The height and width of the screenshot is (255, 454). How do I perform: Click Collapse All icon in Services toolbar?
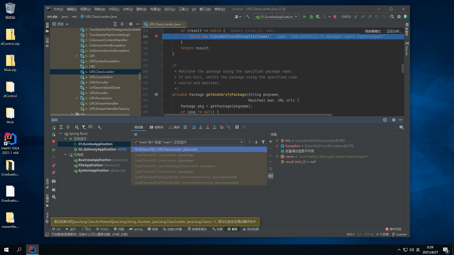point(68,127)
